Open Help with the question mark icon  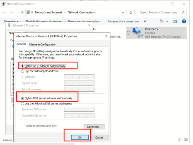point(184,21)
